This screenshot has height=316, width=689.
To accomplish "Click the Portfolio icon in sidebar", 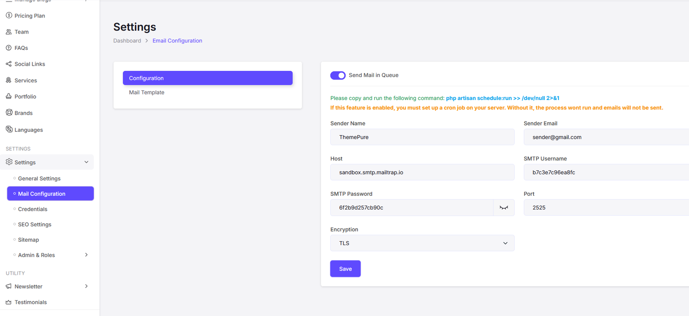I will [9, 96].
